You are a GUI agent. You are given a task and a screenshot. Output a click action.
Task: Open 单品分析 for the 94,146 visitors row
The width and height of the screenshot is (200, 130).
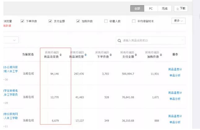coord(175,76)
